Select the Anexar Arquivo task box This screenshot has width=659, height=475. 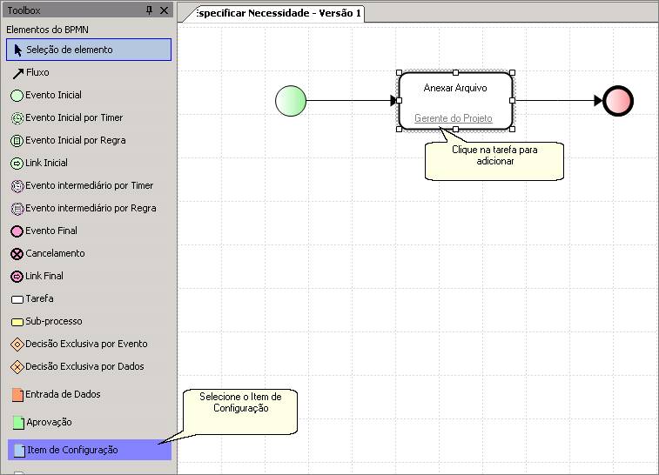(x=455, y=101)
